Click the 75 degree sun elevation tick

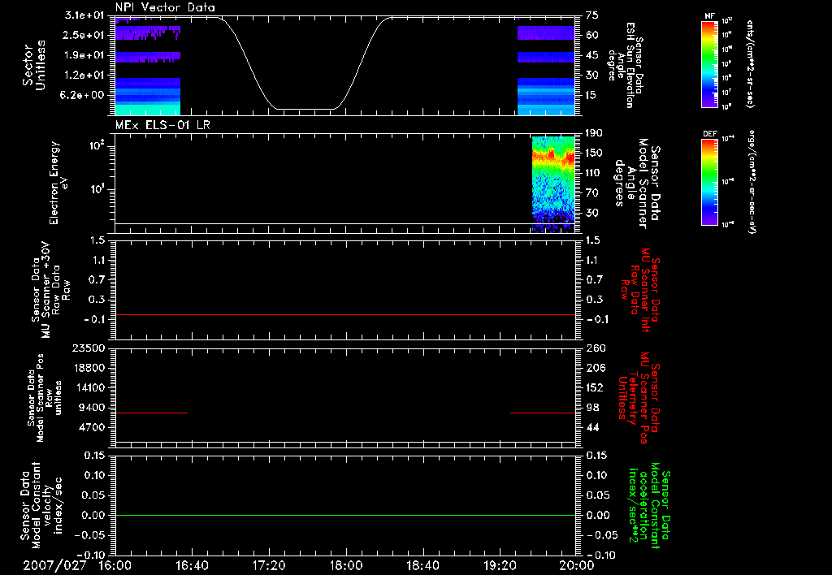tap(592, 15)
